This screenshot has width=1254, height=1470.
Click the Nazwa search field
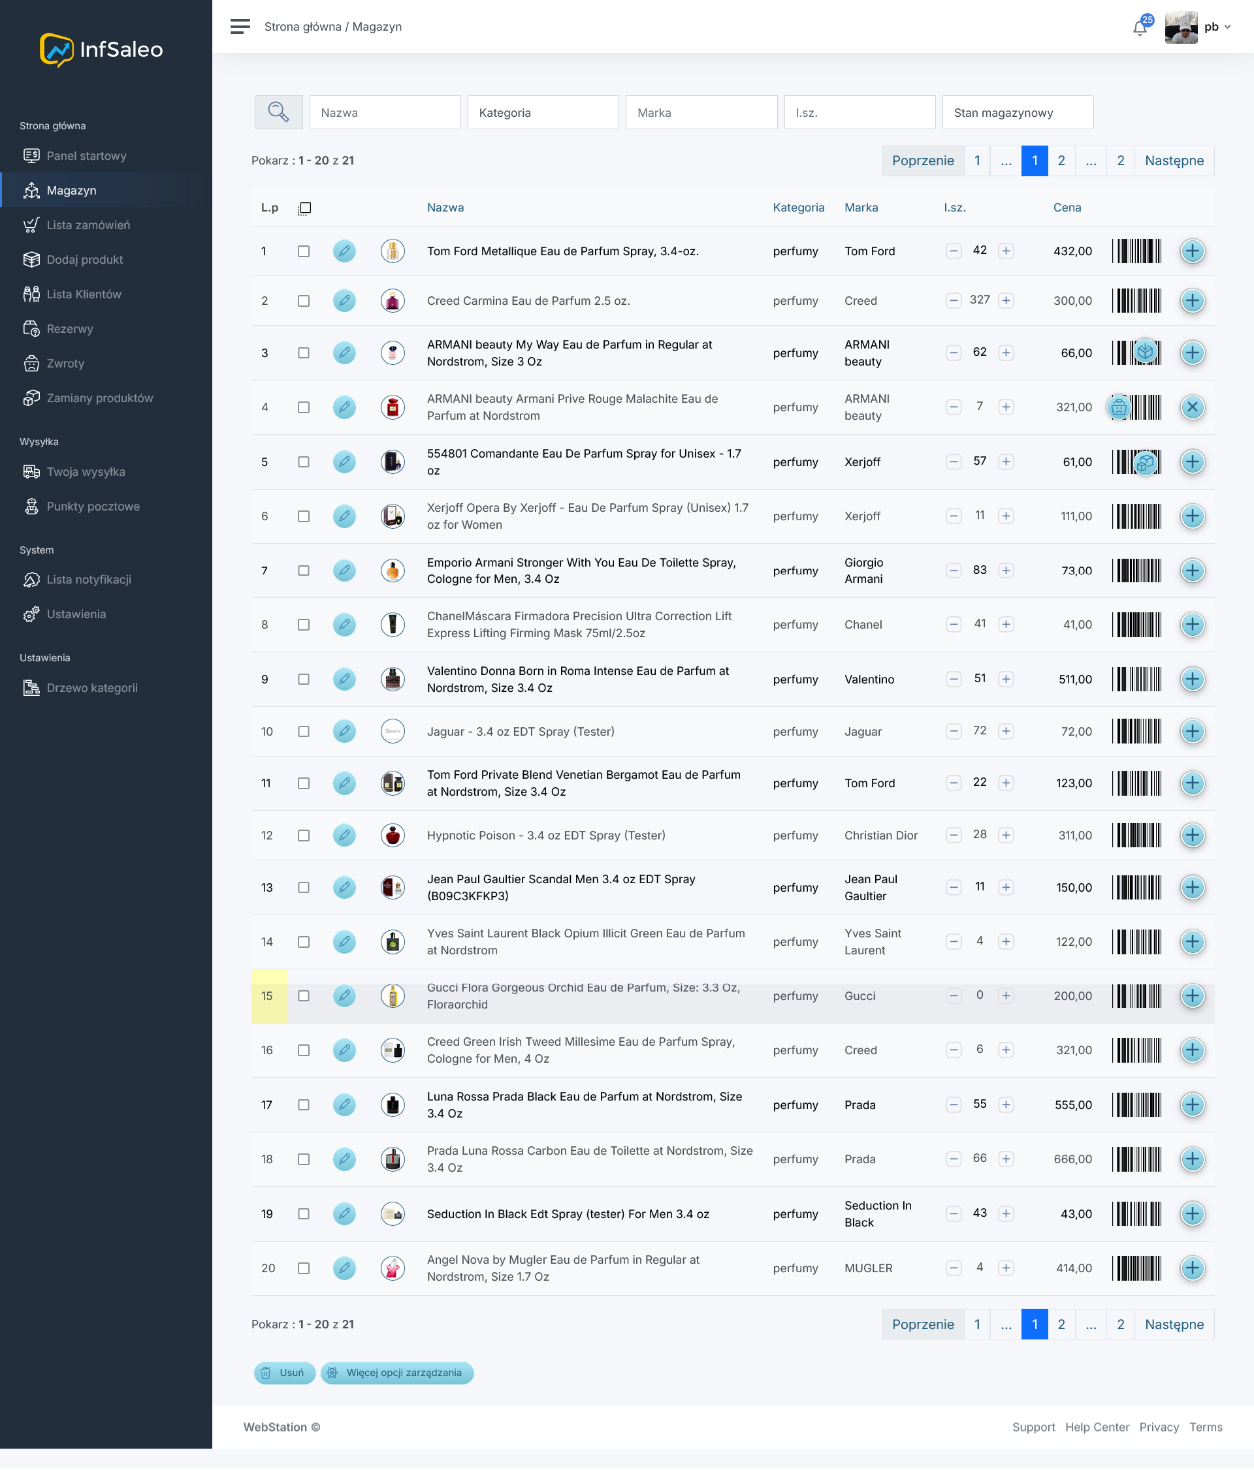tap(385, 112)
